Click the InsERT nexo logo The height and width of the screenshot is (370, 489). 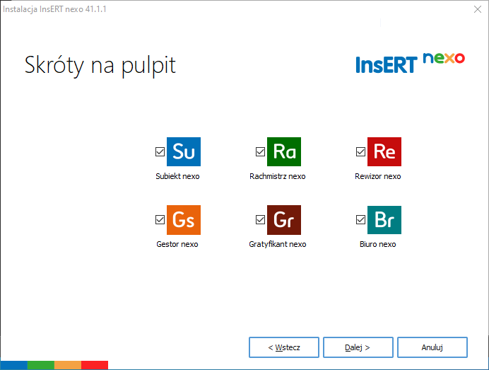click(x=410, y=63)
